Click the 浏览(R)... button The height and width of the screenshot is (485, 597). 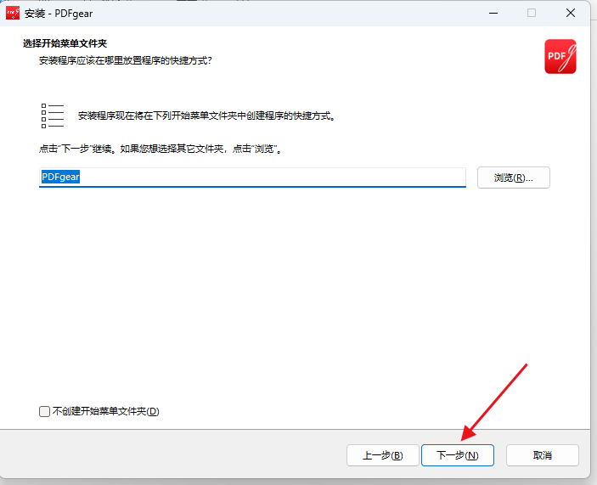pyautogui.click(x=513, y=178)
